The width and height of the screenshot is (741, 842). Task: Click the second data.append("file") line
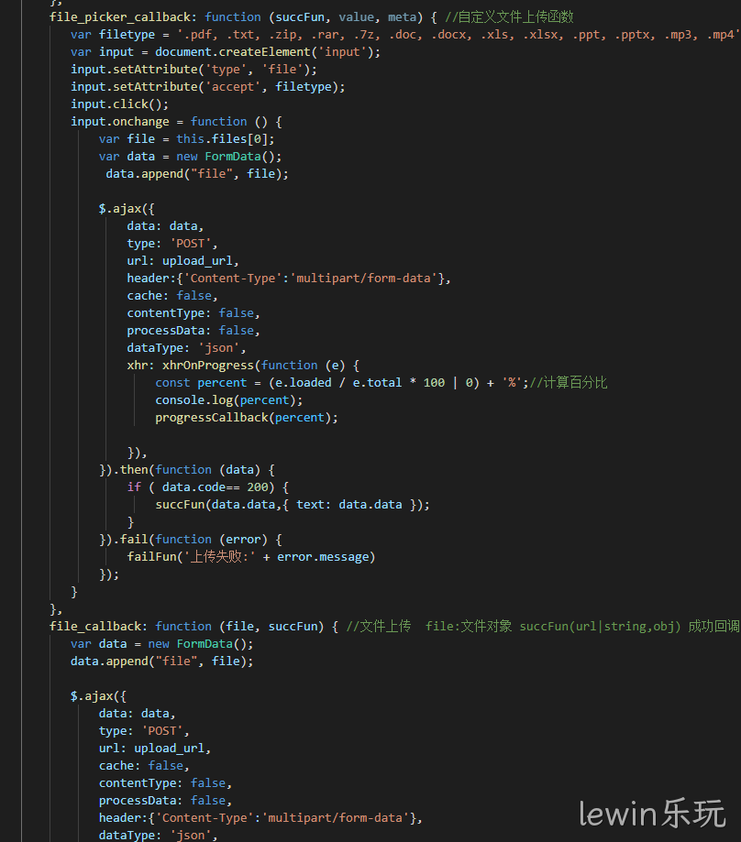161,662
